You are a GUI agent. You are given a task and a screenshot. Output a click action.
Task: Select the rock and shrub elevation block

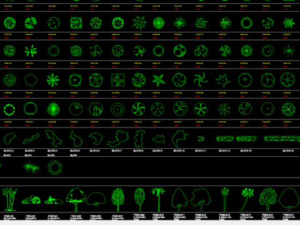31,200
